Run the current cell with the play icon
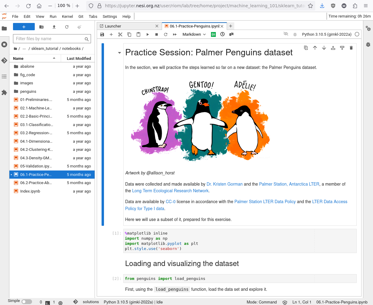Image resolution: width=373 pixels, height=305 pixels. pyautogui.click(x=147, y=34)
